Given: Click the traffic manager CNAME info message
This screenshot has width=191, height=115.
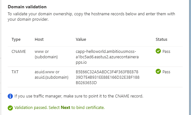Looking at the screenshot, I should click(x=79, y=96).
